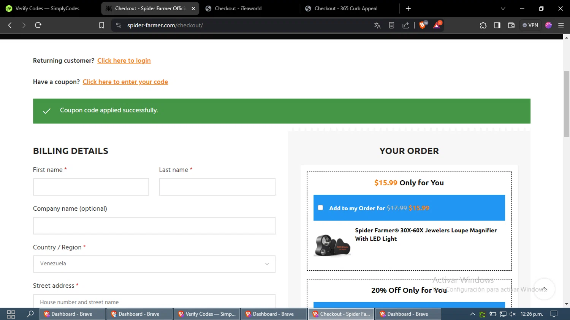Open Brave Wallet icon
The width and height of the screenshot is (570, 320).
(x=511, y=25)
